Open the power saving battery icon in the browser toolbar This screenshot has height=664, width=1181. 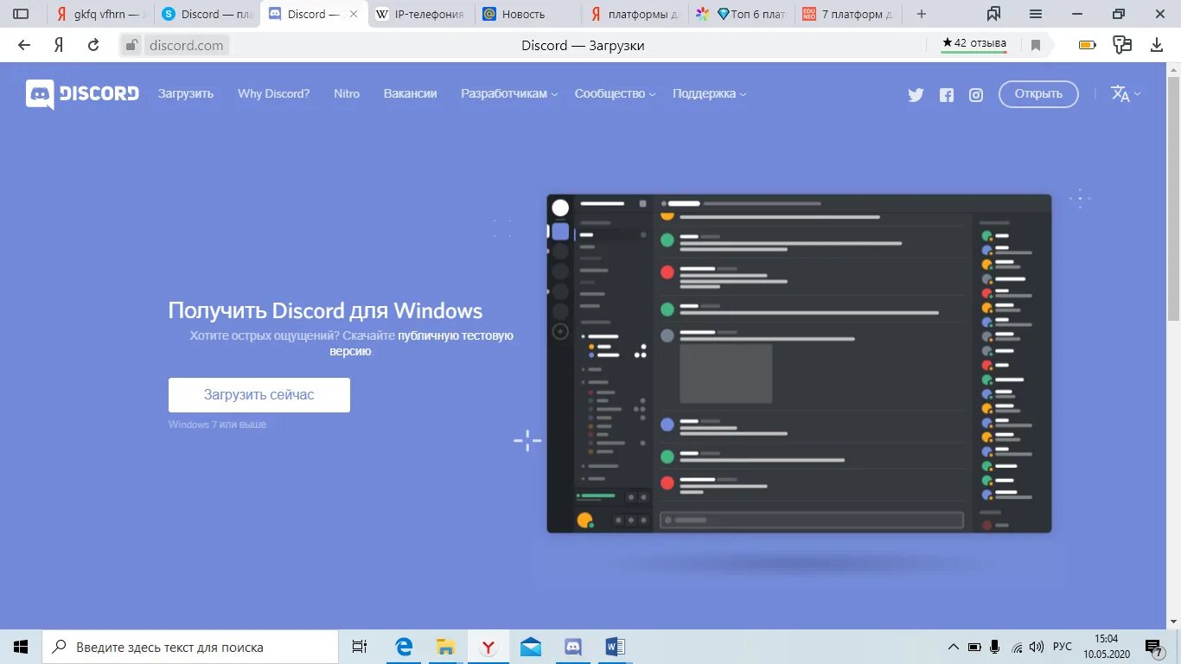click(x=1088, y=45)
